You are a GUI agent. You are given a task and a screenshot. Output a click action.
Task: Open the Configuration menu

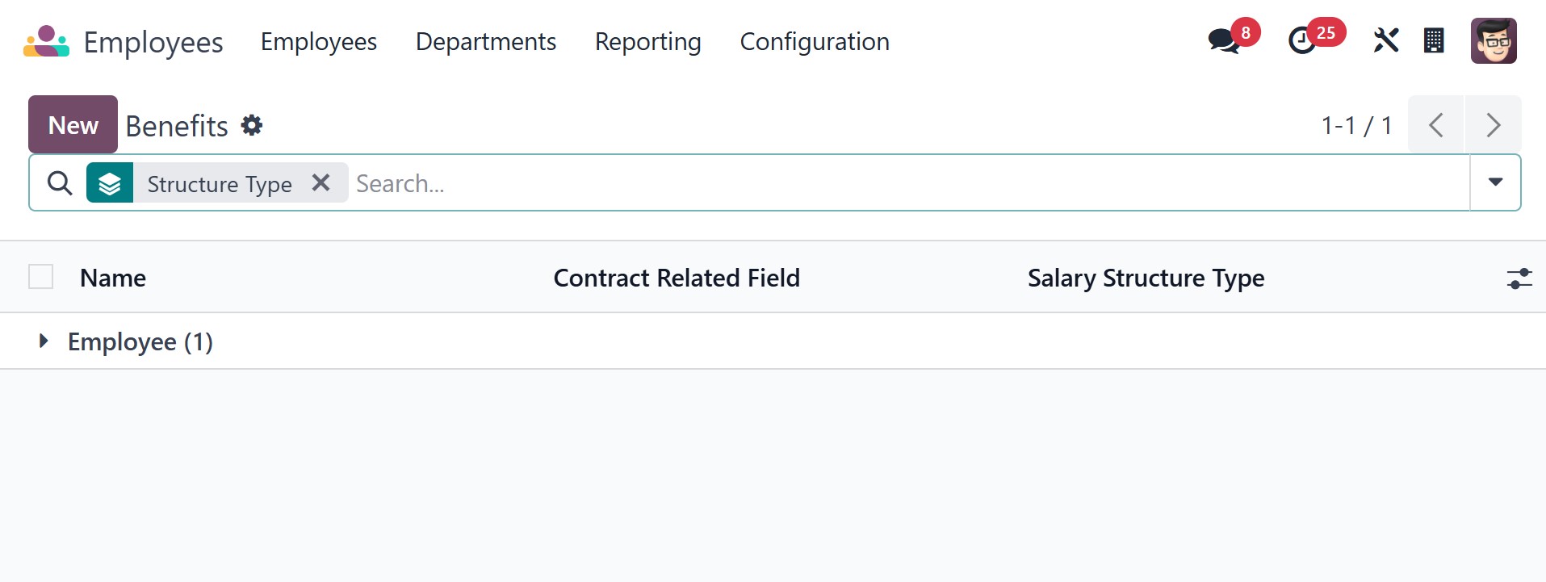(x=815, y=42)
